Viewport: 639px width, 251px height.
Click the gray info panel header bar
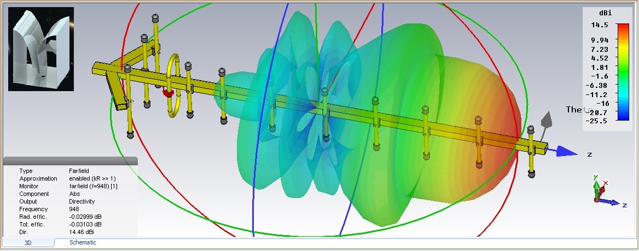point(70,162)
